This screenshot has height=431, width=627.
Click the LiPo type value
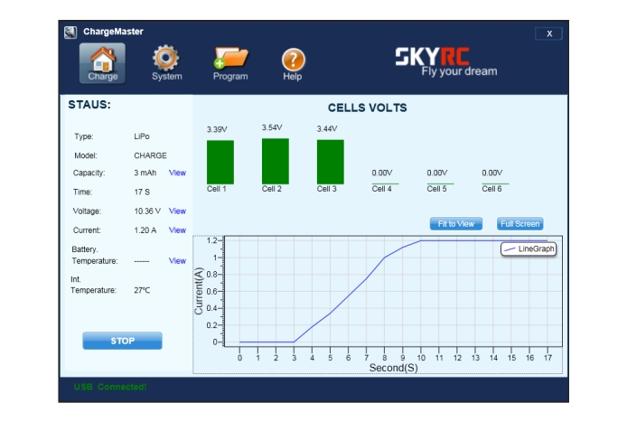[142, 136]
